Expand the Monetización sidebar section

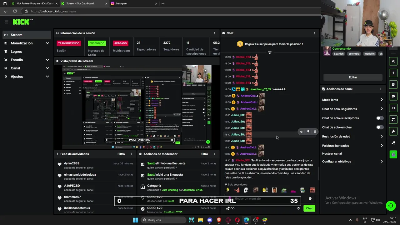coord(26,43)
